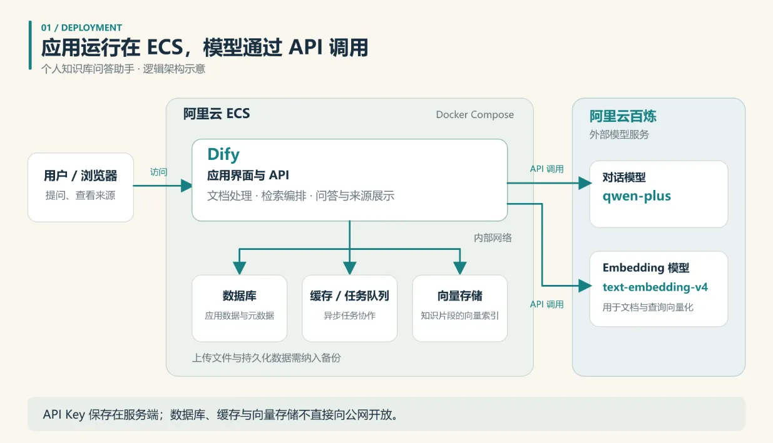Click the 用户 / 浏览器 box

click(81, 187)
